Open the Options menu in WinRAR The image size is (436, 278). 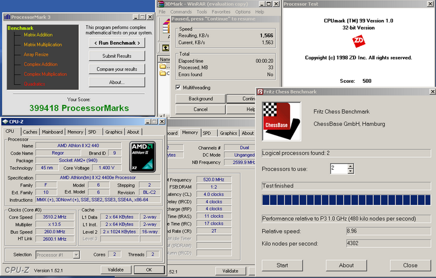coord(243,11)
